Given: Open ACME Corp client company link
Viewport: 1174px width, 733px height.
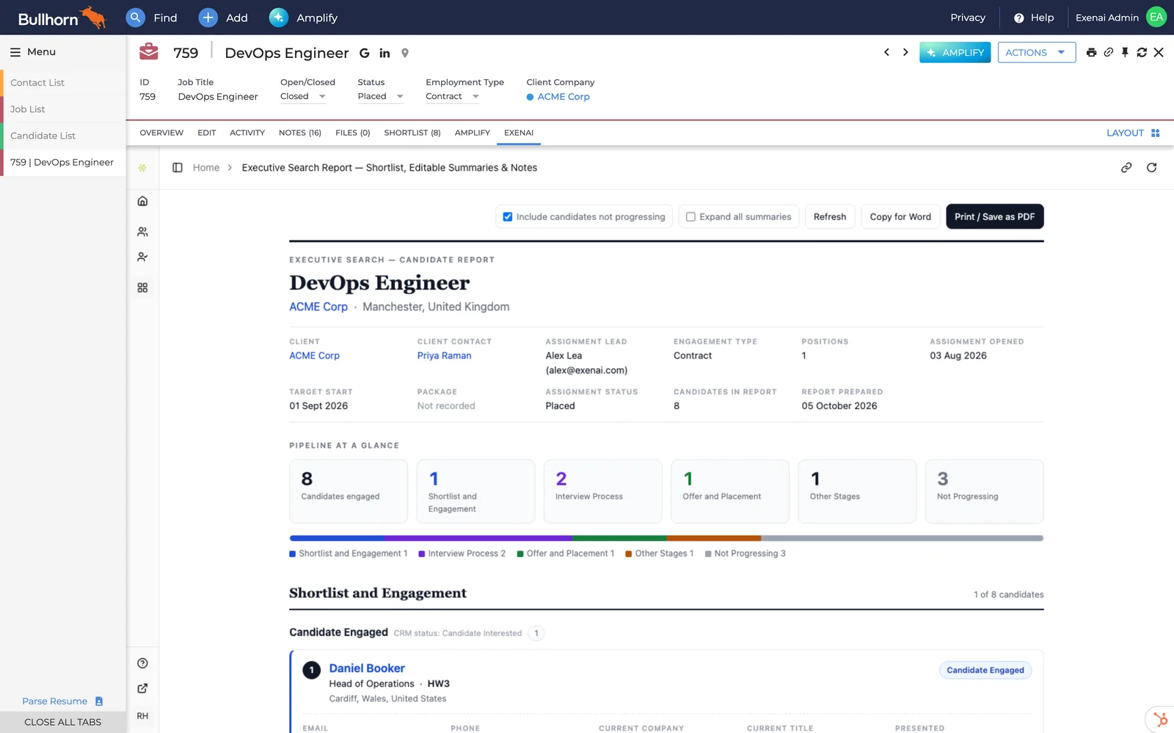Looking at the screenshot, I should point(564,97).
